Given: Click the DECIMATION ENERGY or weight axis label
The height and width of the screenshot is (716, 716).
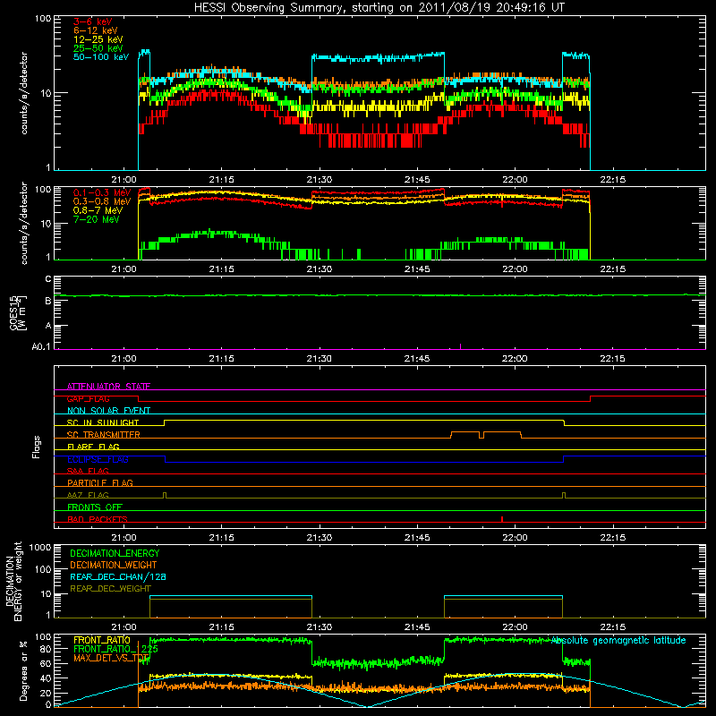Looking at the screenshot, I should (14, 581).
